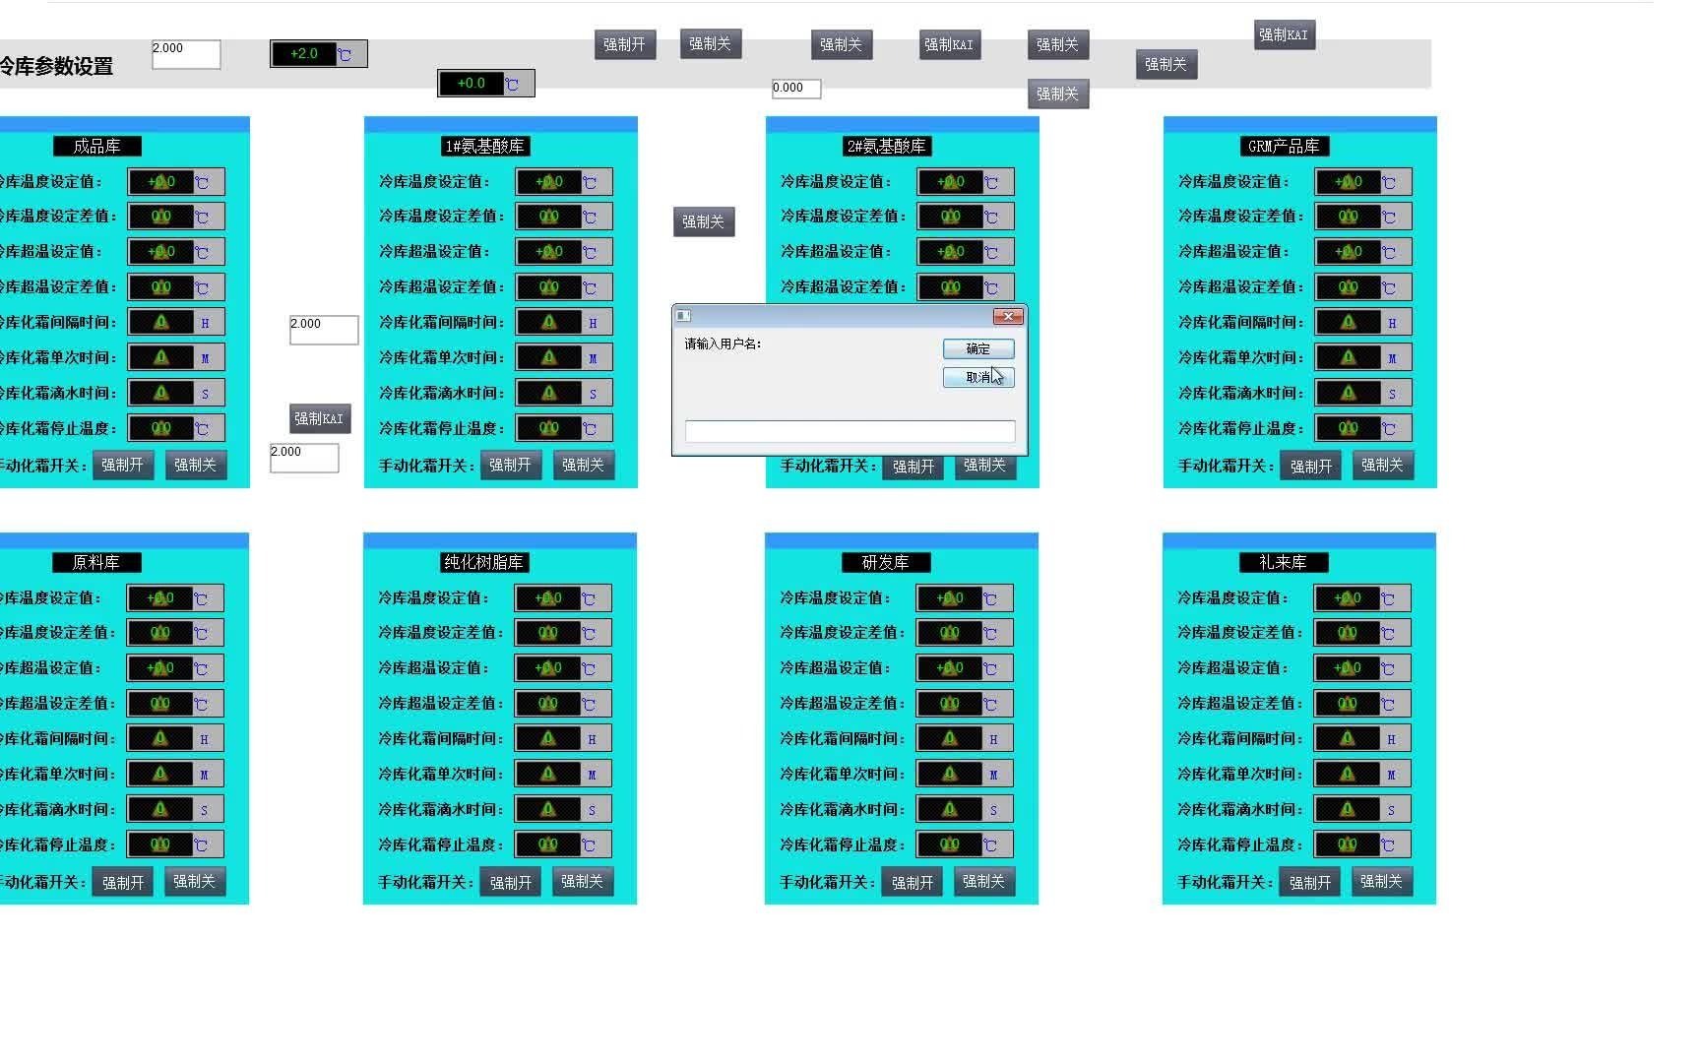Set GRM产品库 冷库超温设定值 field

tap(1363, 252)
